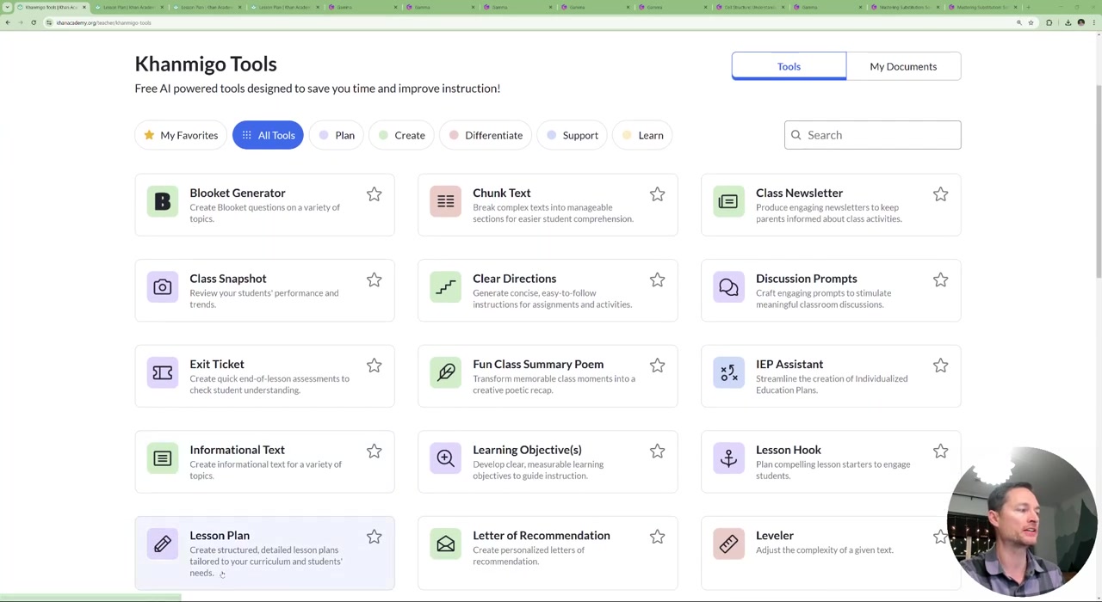
Task: Click the Letter of Recommendation envelope icon
Action: pyautogui.click(x=446, y=544)
